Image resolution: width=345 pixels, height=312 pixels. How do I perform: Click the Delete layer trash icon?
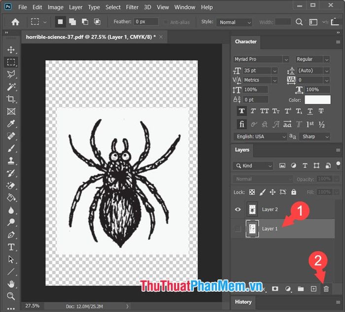click(x=326, y=289)
